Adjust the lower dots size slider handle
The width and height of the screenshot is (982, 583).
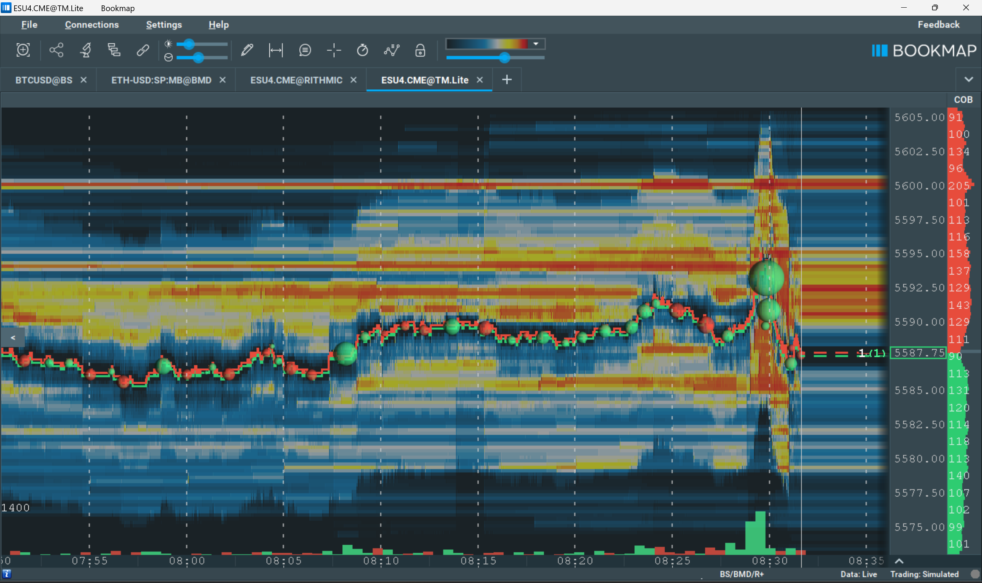point(198,58)
